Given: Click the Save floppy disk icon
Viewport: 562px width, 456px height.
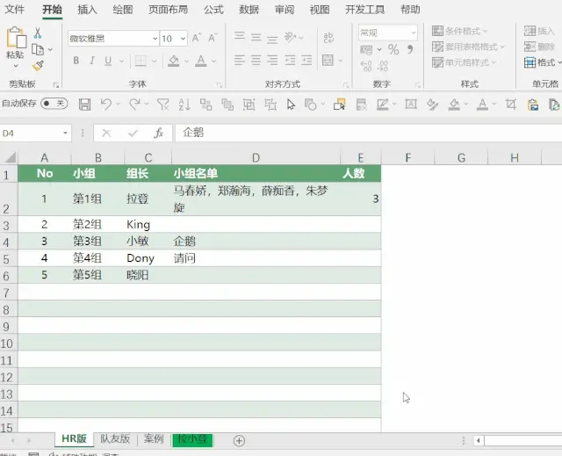Looking at the screenshot, I should 84,105.
